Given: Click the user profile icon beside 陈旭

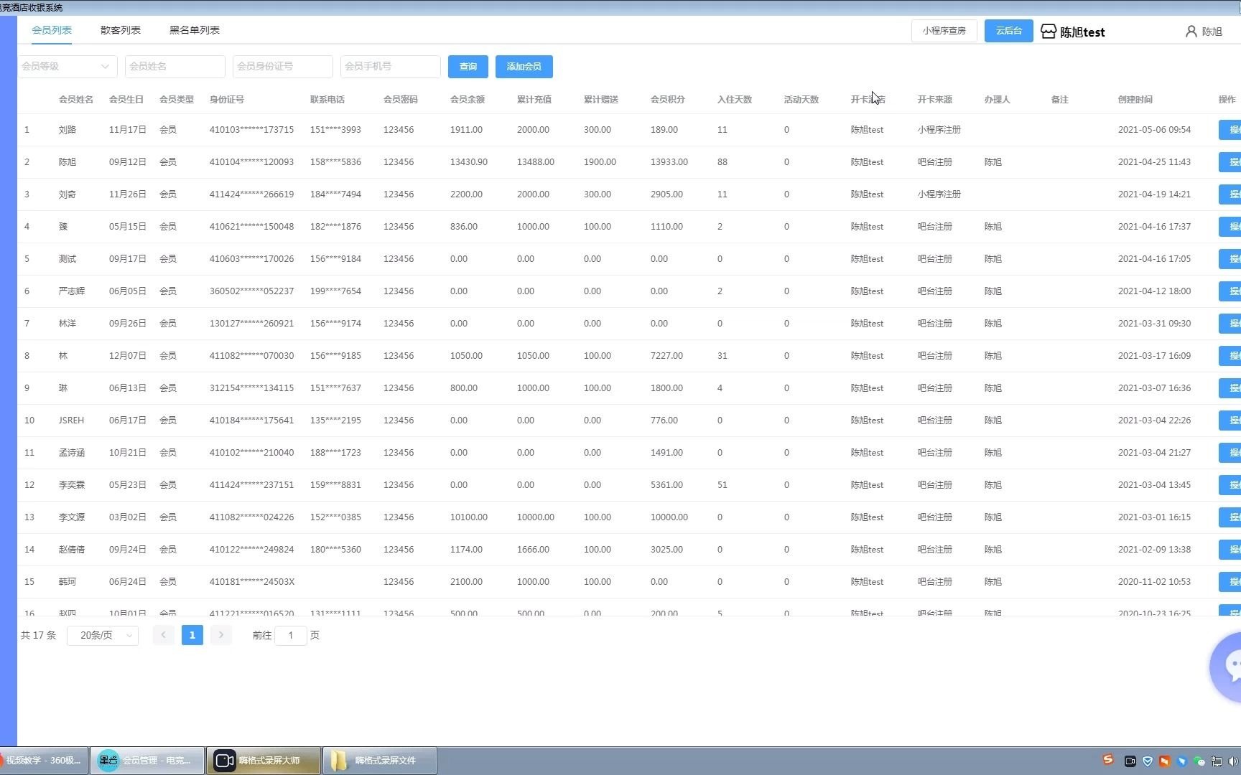Looking at the screenshot, I should [x=1191, y=32].
